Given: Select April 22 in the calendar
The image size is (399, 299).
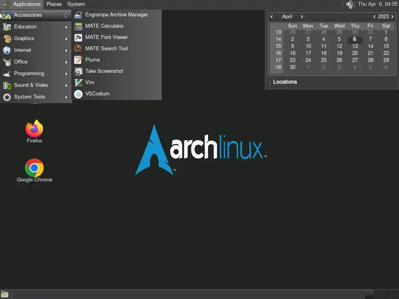Looking at the screenshot, I should click(386, 53).
